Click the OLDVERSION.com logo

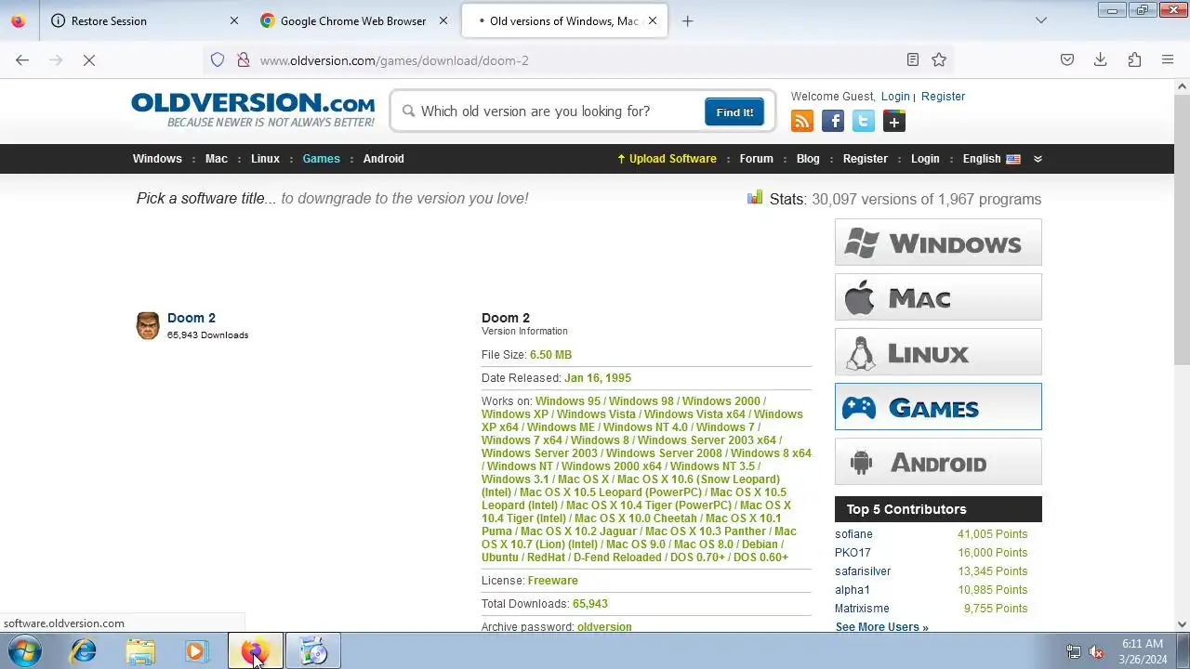click(253, 110)
